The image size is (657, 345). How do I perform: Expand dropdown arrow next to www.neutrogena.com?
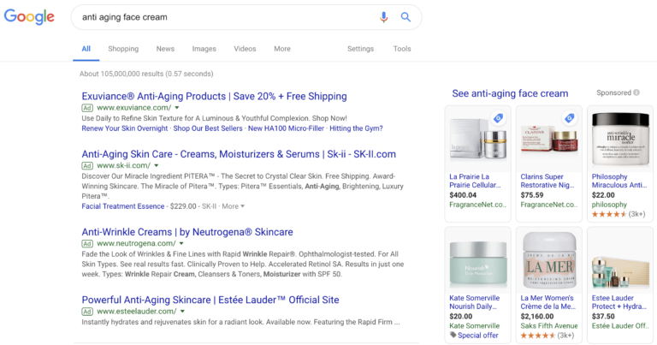coord(181,243)
